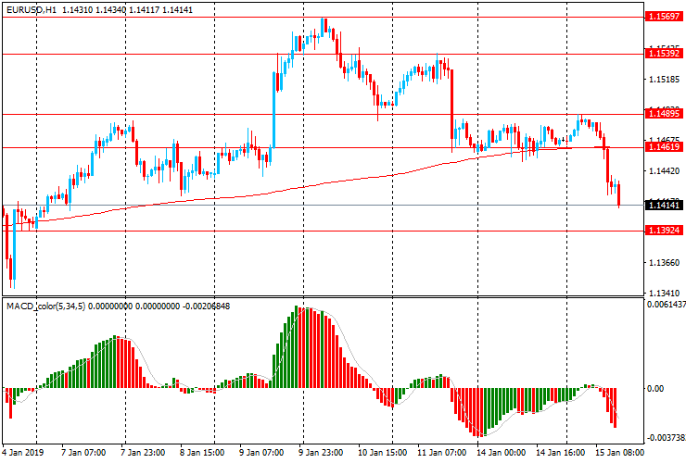Select the 4 Jan 2019 date label

tap(23, 454)
